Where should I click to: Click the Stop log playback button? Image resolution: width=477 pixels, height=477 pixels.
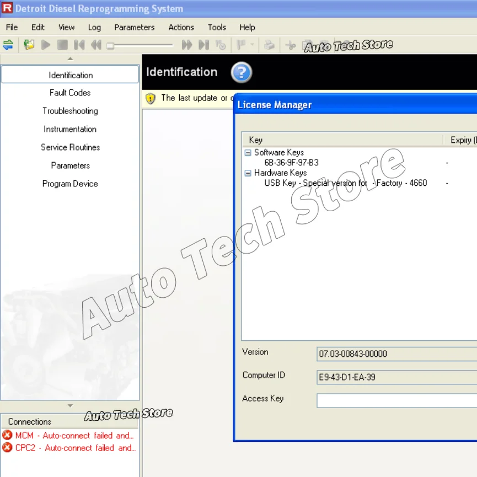[x=62, y=45]
